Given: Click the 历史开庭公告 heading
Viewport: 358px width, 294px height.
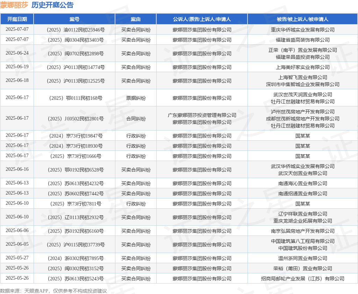Looking at the screenshot, I should point(52,5).
